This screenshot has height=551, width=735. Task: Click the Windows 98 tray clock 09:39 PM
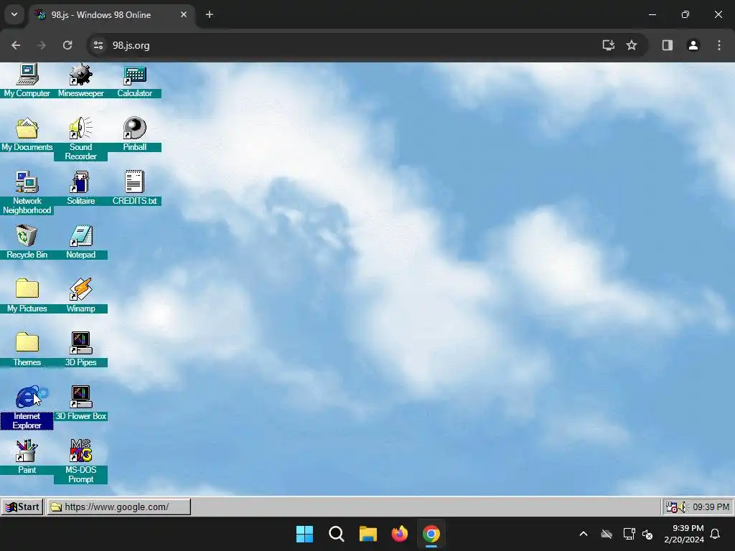(x=711, y=507)
